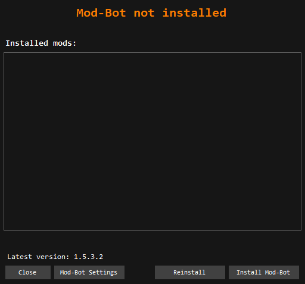Click the word 'Mod-Bot' in the orange title
The height and width of the screenshot is (284, 305).
[101, 13]
